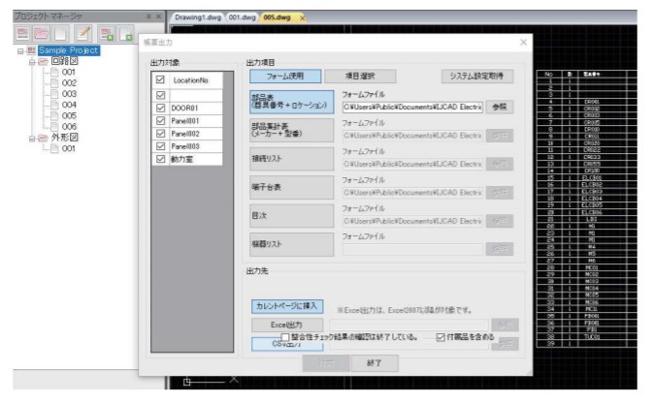Select the 機器リスト output item
This screenshot has height=402, width=653.
point(291,244)
